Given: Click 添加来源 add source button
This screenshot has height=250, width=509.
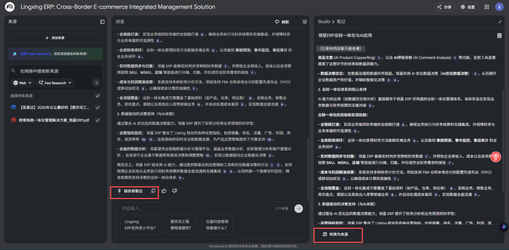Looking at the screenshot, I should (x=56, y=38).
